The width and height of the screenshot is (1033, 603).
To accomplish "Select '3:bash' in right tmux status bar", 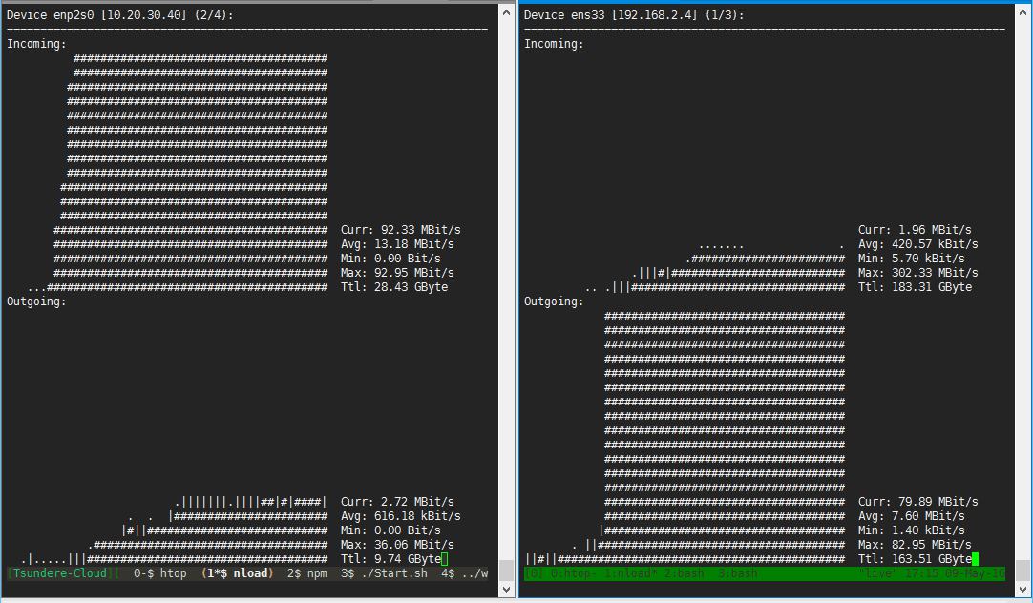I will (x=737, y=574).
